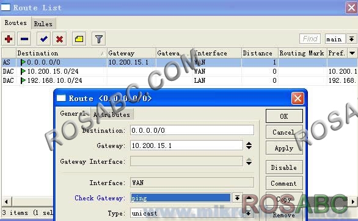Open the General tab in the Route dialog
This screenshot has width=358, height=221.
[x=73, y=113]
